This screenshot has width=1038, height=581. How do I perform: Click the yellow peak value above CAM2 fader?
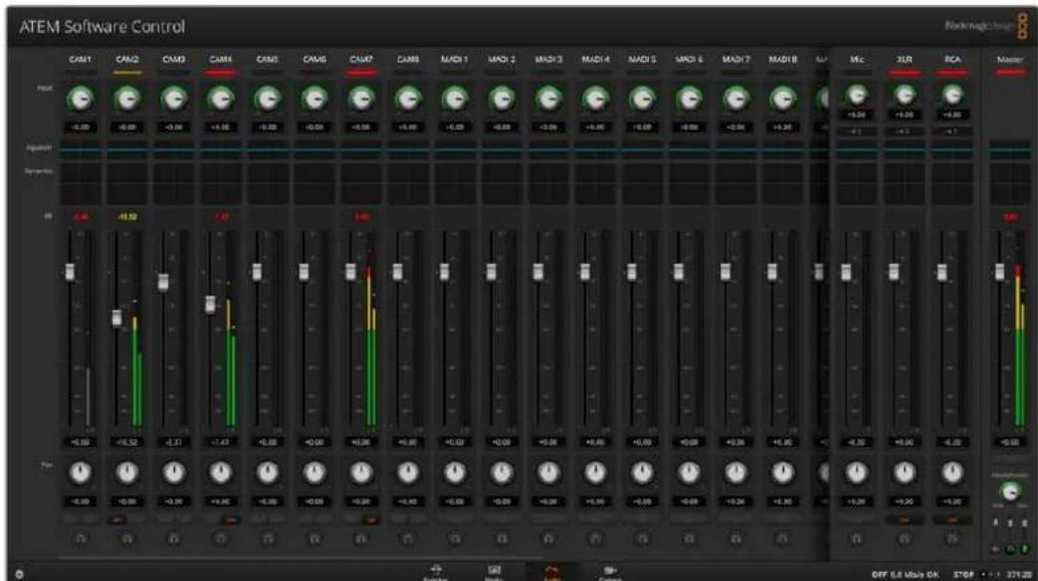tap(127, 217)
